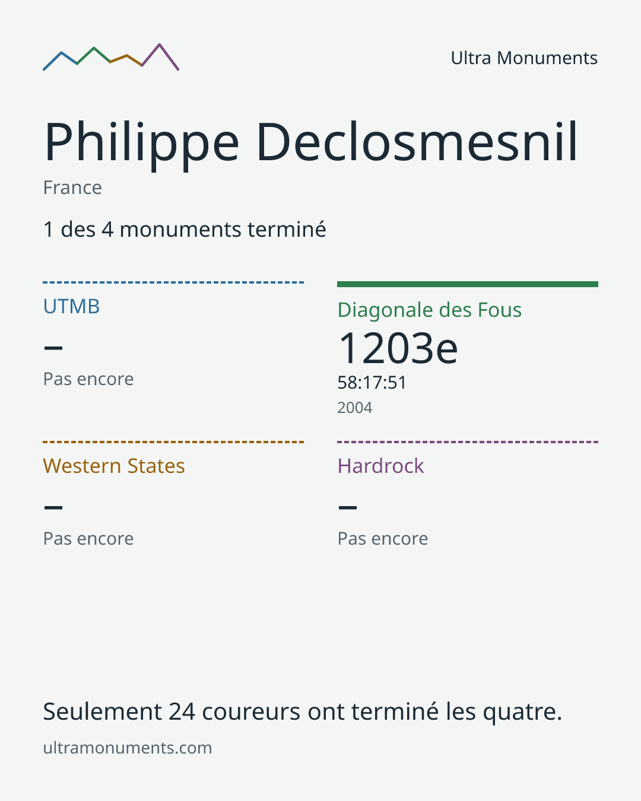This screenshot has width=641, height=801.
Task: Click 'Pas encore' under UTMB
Action: click(x=88, y=379)
